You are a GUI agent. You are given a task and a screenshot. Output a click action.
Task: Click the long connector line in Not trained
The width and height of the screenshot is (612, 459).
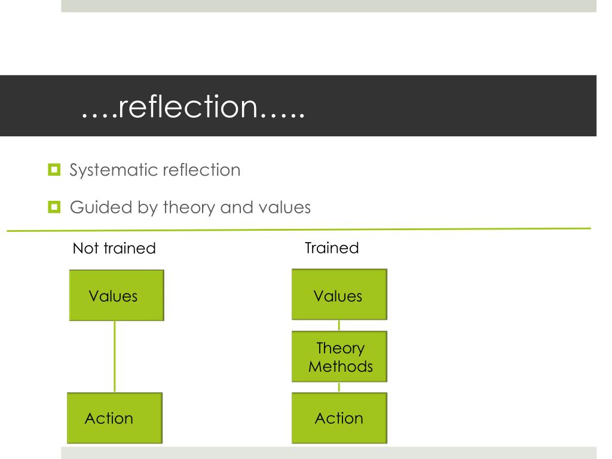click(x=115, y=357)
